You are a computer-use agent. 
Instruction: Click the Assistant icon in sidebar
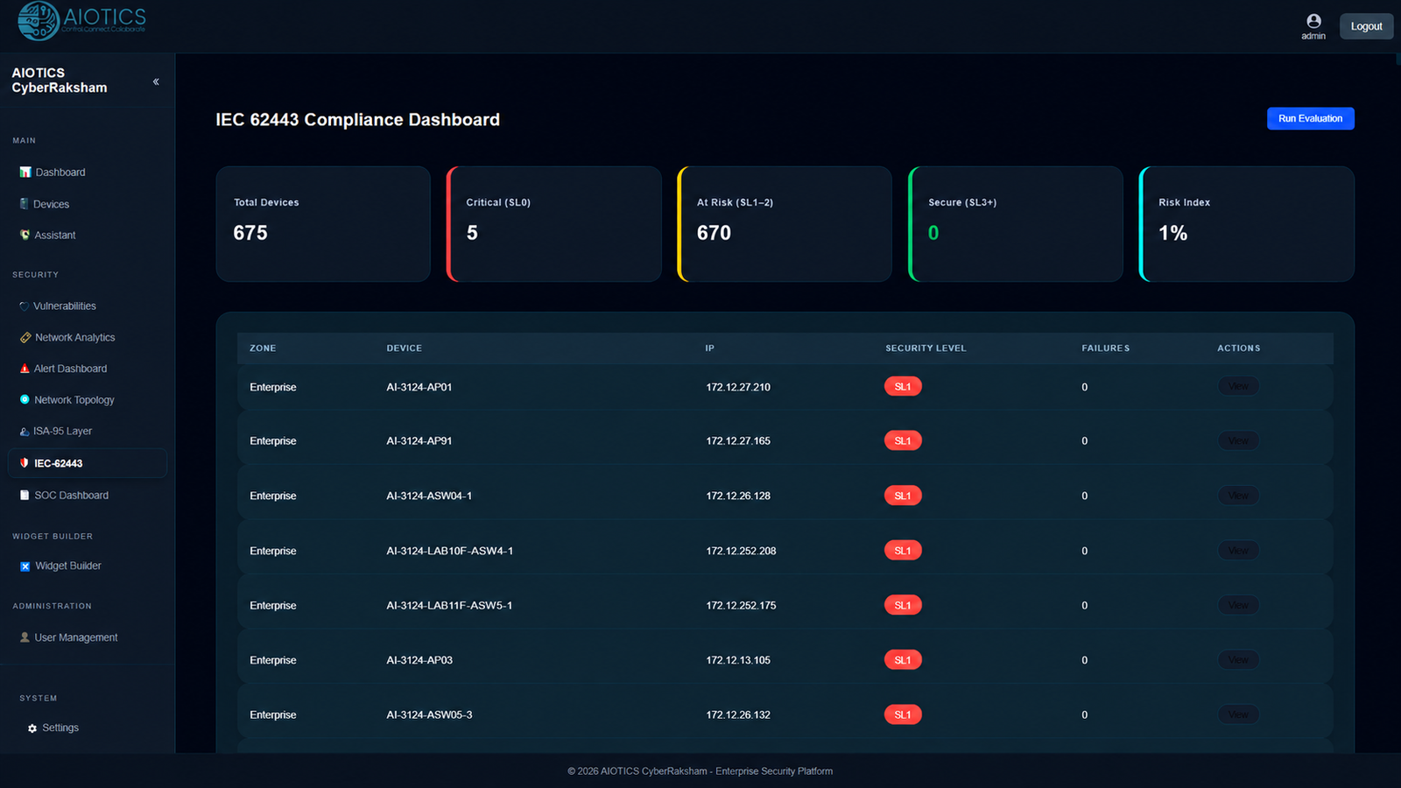25,235
